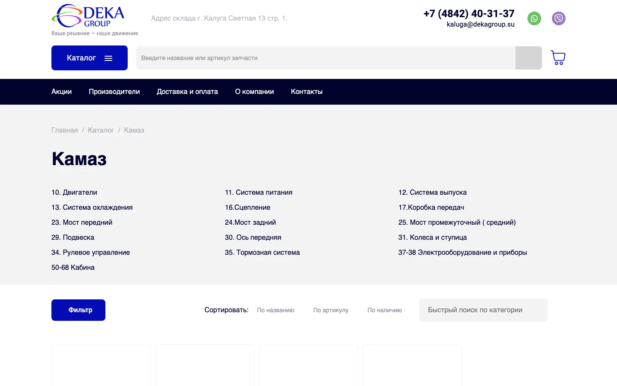
Task: Open 24.Мост задний category
Action: 250,223
